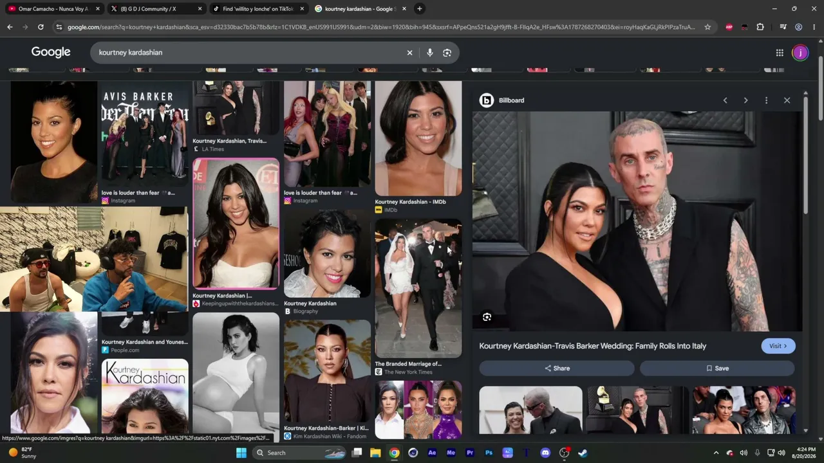This screenshot has width=824, height=463.
Task: Open the Google account avatar
Action: (x=800, y=53)
